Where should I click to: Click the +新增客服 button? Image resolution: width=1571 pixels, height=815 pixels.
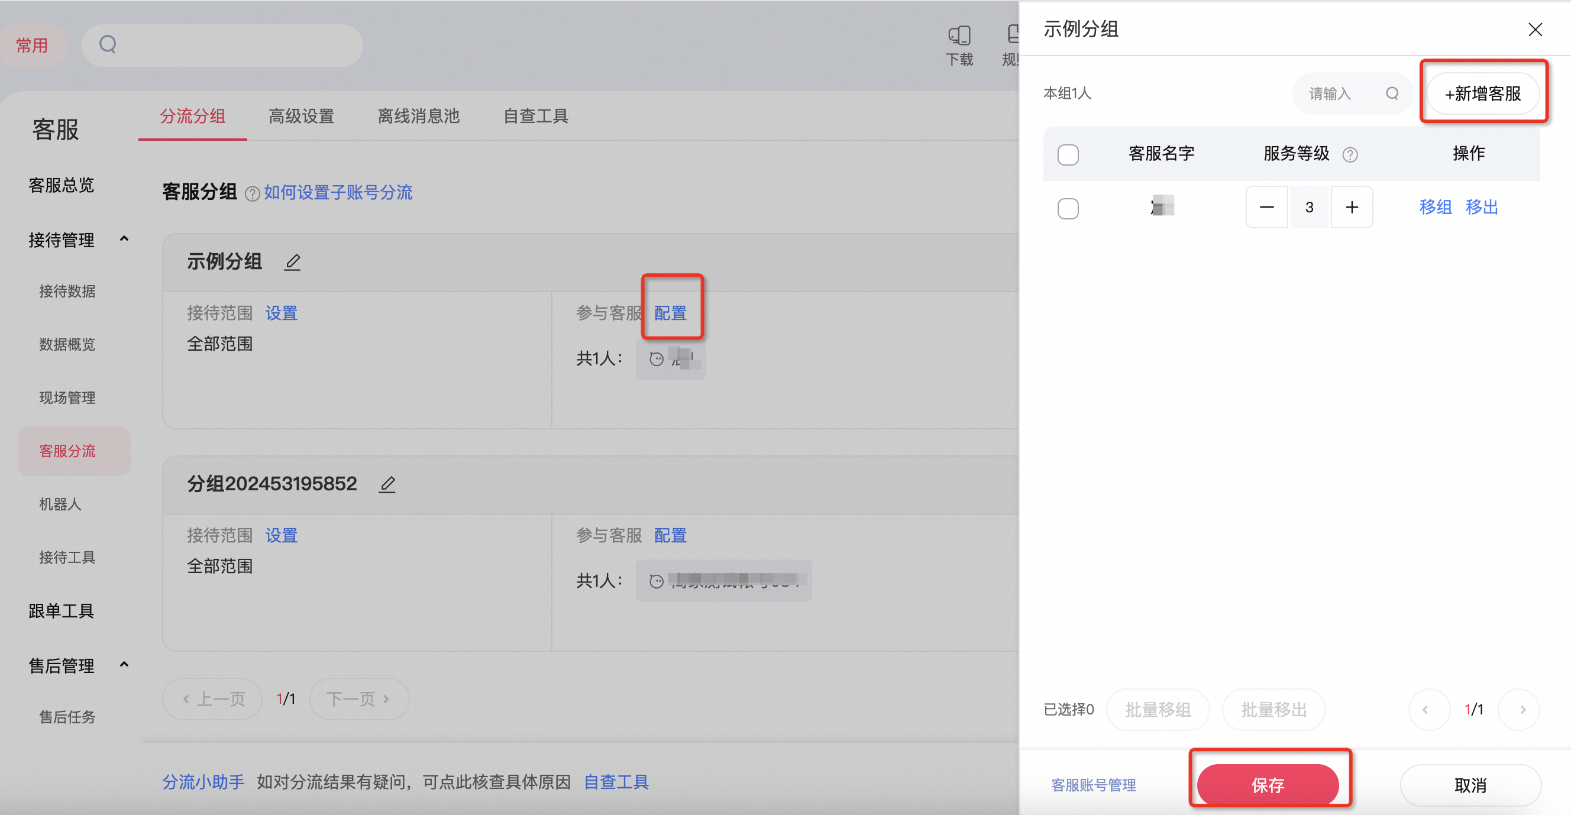click(x=1482, y=93)
